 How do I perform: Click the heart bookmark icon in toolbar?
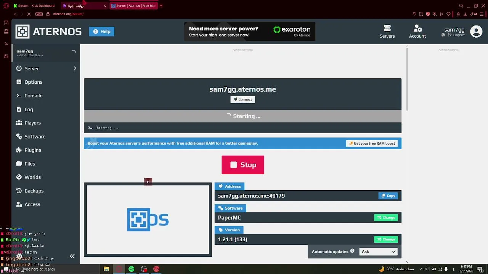point(448,14)
